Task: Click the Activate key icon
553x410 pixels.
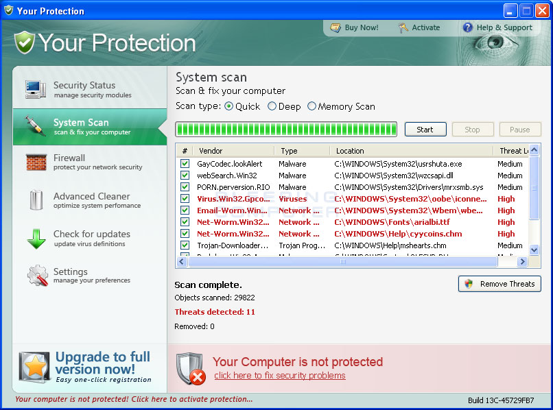Action: (x=402, y=27)
